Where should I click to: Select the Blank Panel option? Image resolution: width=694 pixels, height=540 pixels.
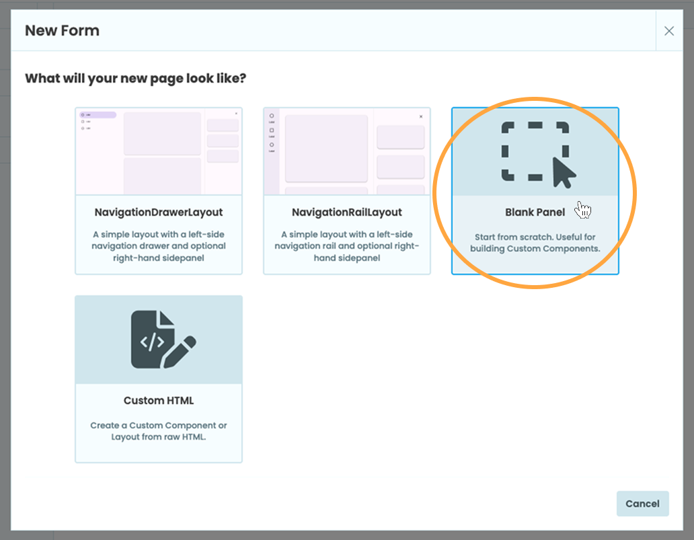click(x=535, y=192)
